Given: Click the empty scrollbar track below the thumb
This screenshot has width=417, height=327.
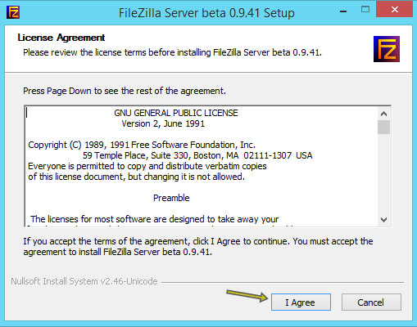Looking at the screenshot, I should [383, 174].
